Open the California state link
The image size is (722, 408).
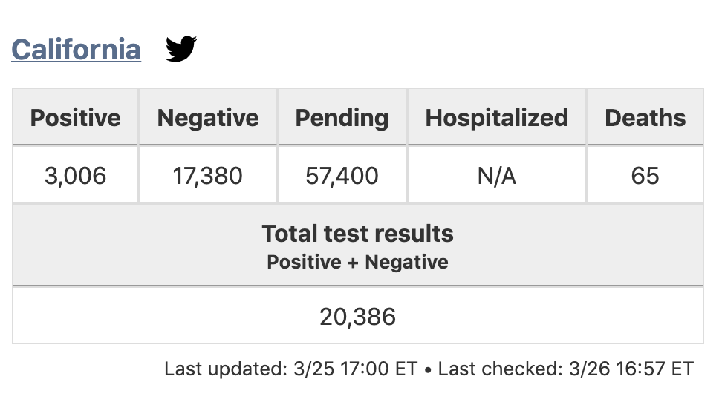point(76,49)
